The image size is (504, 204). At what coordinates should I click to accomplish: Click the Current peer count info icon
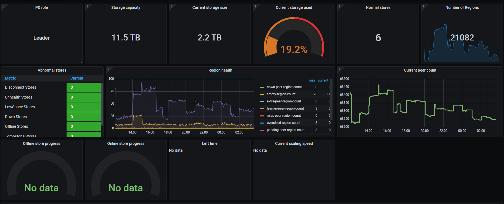tap(339, 69)
